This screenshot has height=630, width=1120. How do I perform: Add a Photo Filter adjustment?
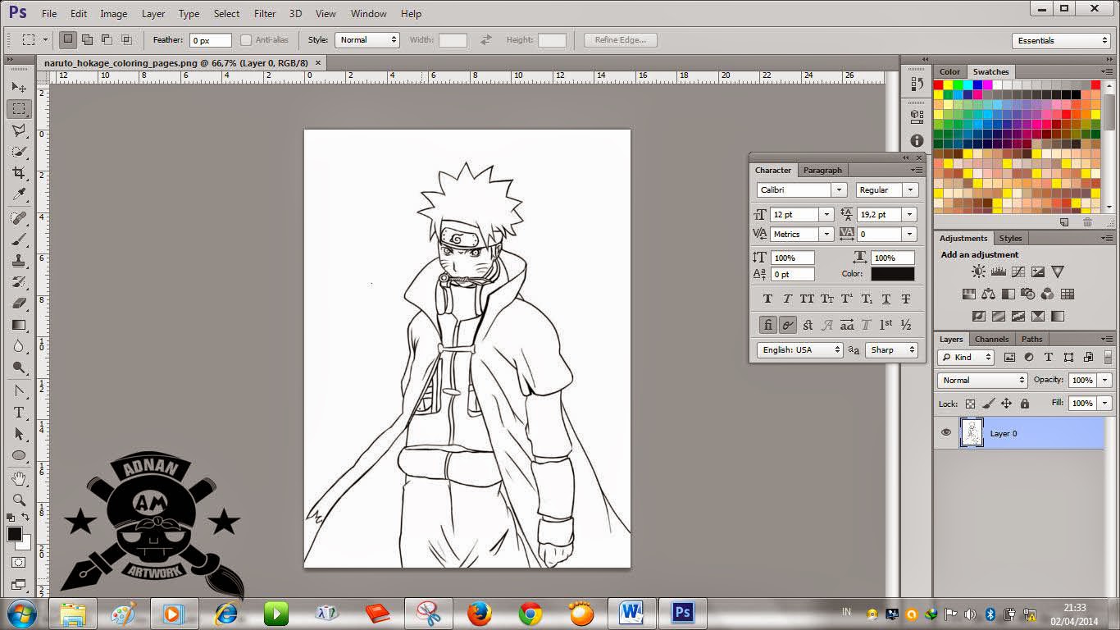[1027, 294]
